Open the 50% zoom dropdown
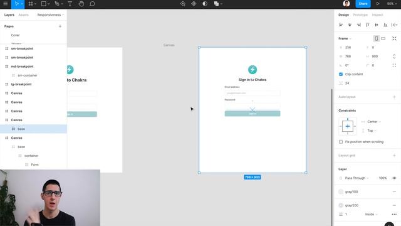 [x=392, y=4]
